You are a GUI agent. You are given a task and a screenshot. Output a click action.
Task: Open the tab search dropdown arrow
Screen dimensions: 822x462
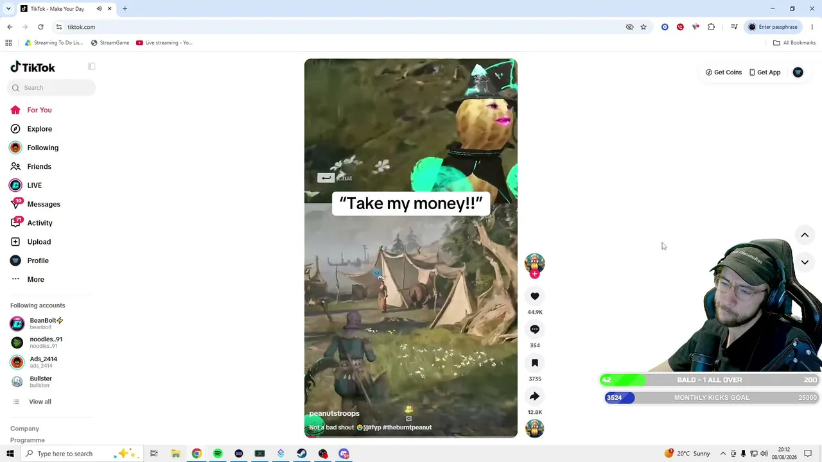click(8, 9)
